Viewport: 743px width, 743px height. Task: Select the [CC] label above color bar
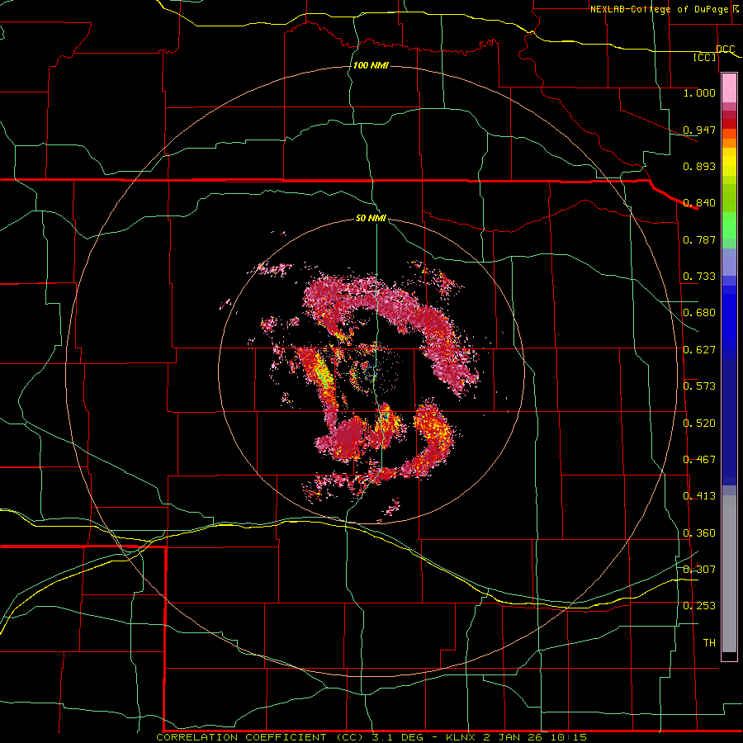click(705, 57)
